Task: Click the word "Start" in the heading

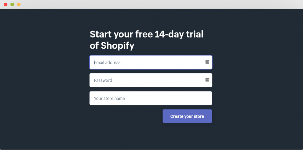Action: coord(101,34)
